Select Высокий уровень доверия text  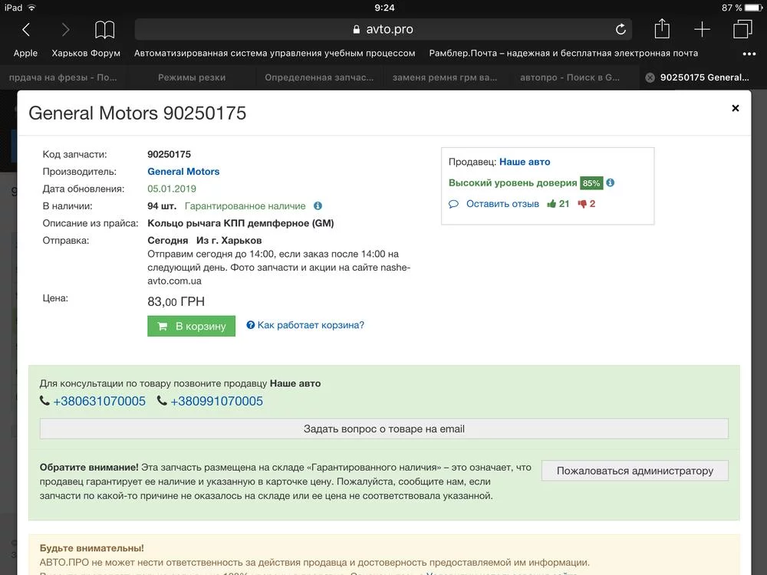pos(512,183)
